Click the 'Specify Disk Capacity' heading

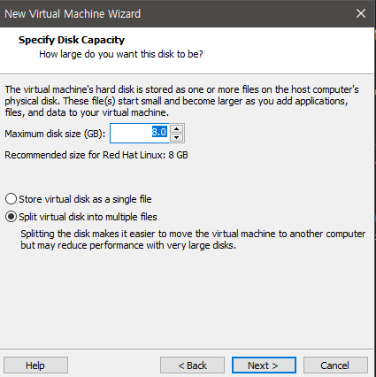click(72, 40)
